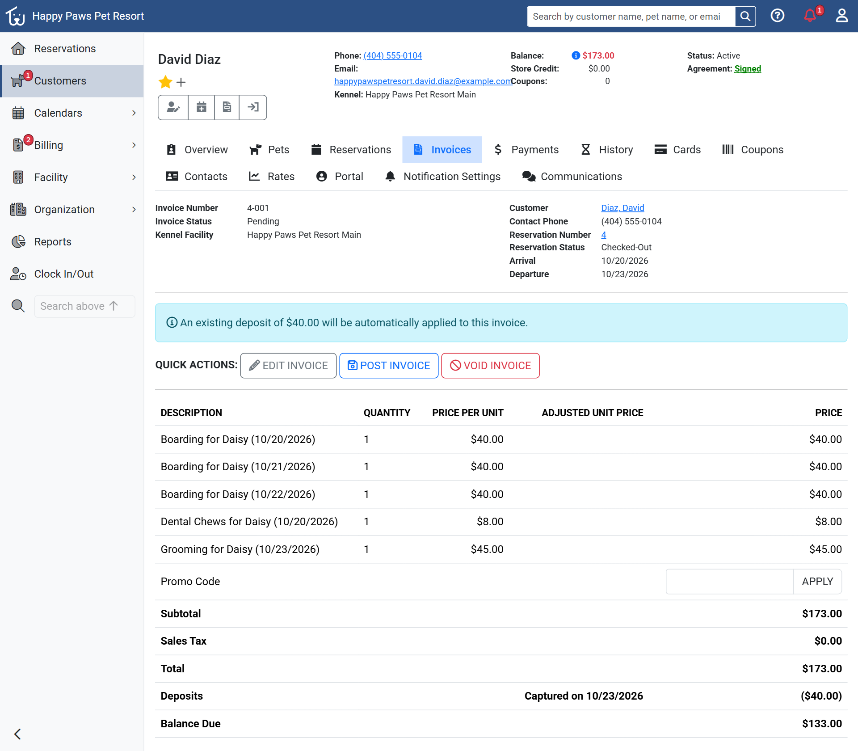Click the notification bell icon
This screenshot has height=751, width=858.
pyautogui.click(x=810, y=16)
